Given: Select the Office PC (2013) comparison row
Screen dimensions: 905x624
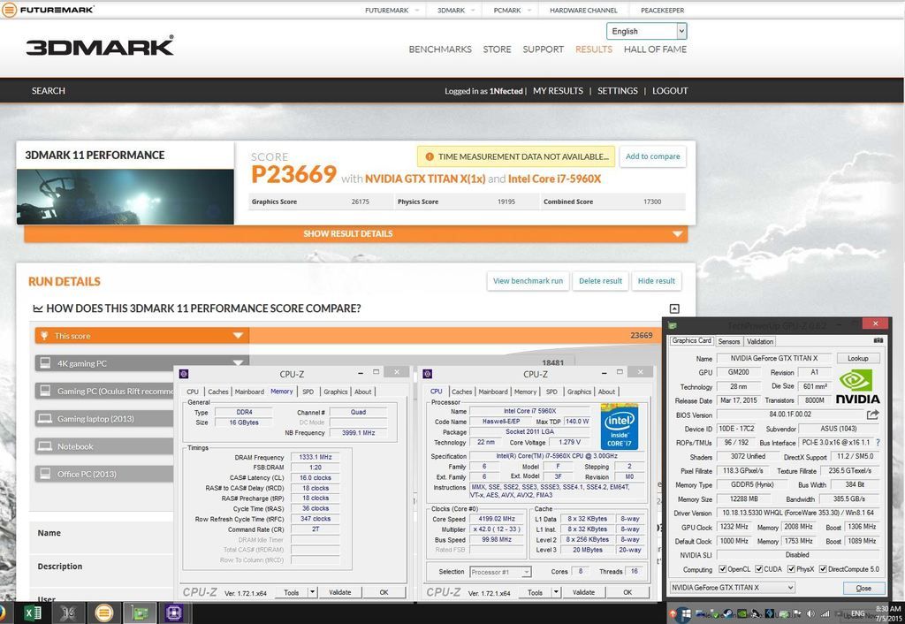Looking at the screenshot, I should [104, 474].
